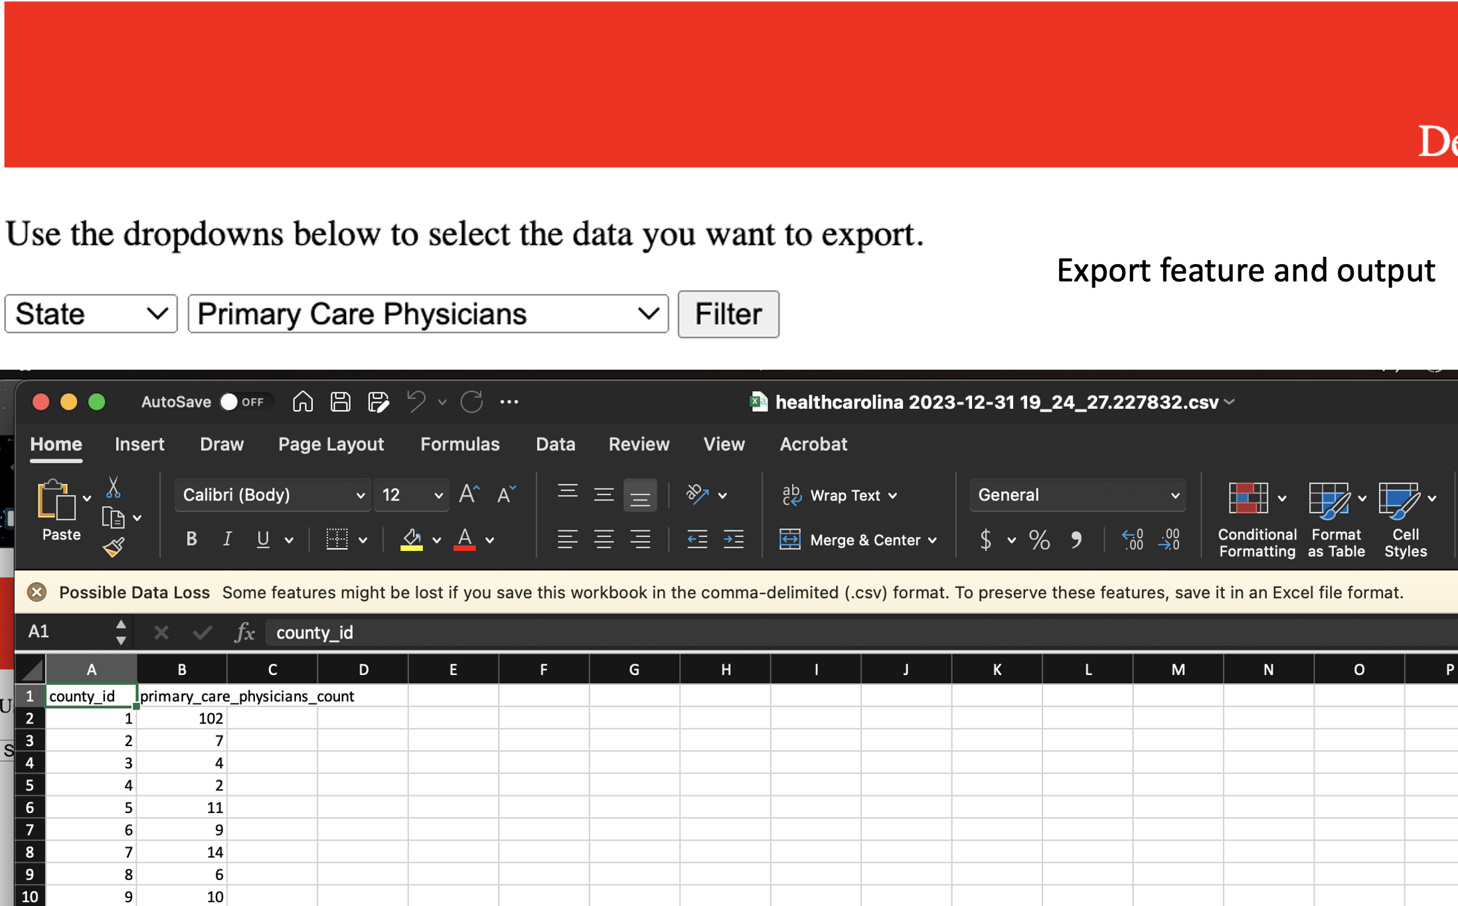This screenshot has width=1458, height=906.
Task: Open the State dropdown
Action: (90, 313)
